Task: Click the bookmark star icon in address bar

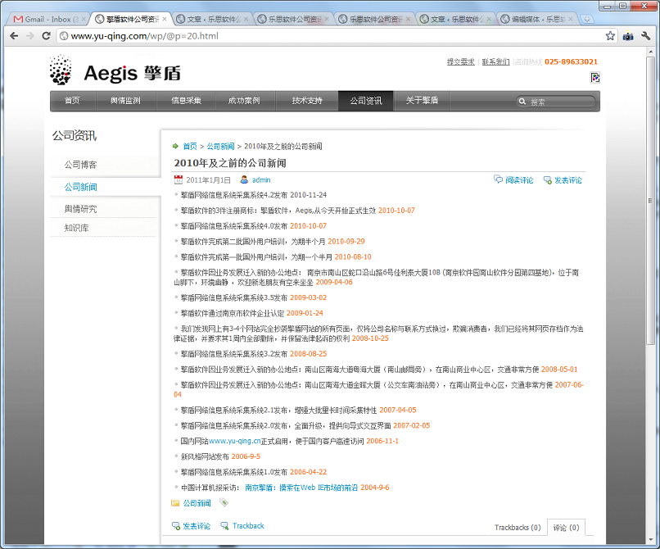Action: pyautogui.click(x=610, y=36)
